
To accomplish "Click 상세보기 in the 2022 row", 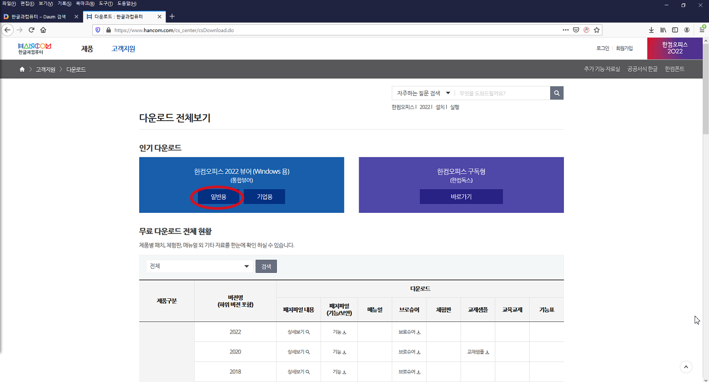I will pos(298,332).
